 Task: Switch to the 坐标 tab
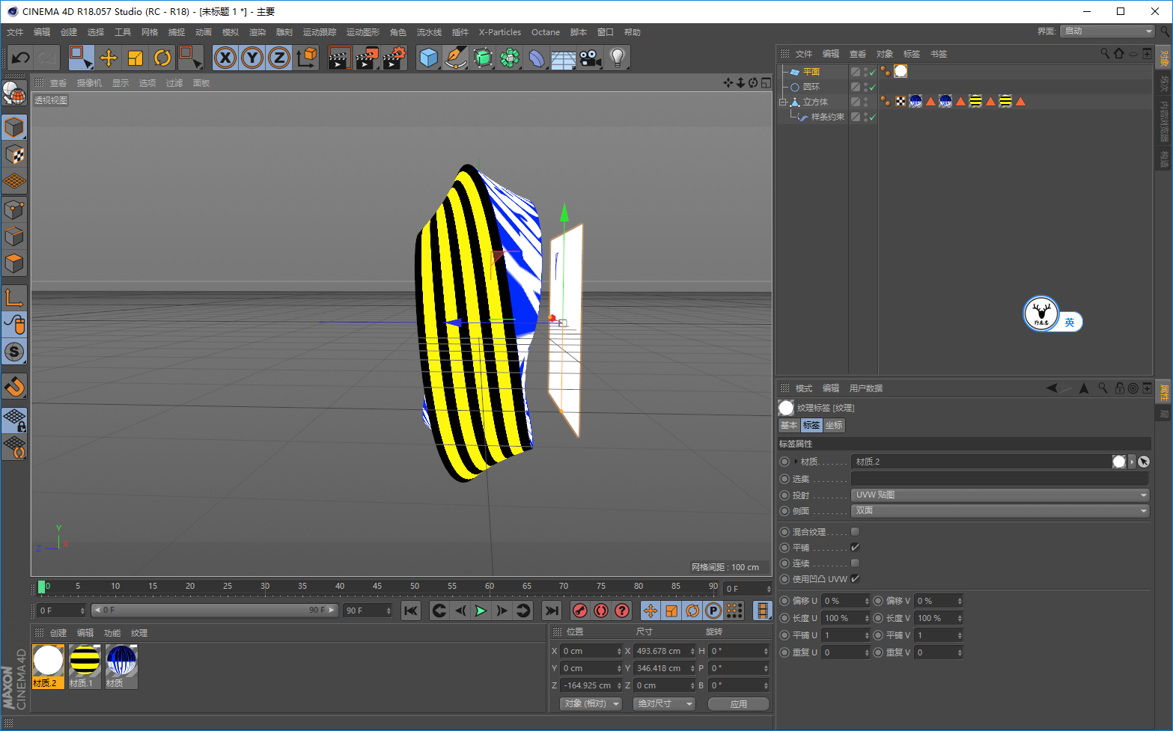coord(834,425)
